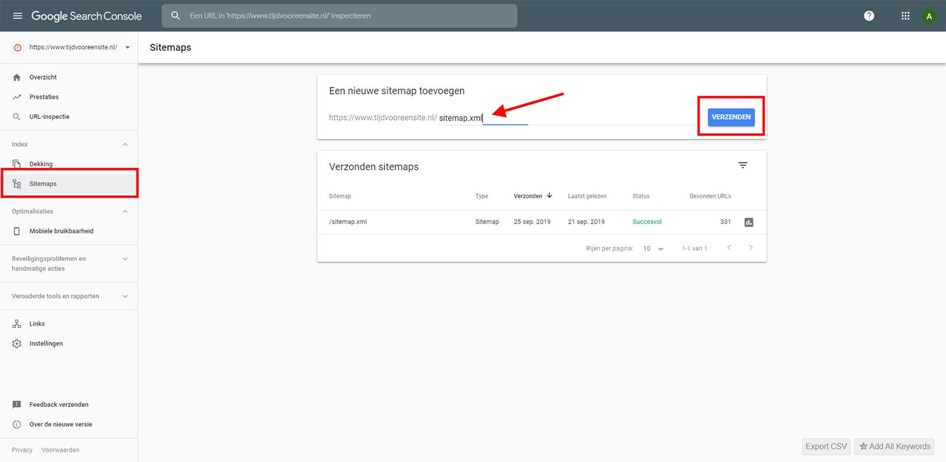Click the Sitemaps tree icon
Screen dimensions: 946x462
click(x=17, y=184)
